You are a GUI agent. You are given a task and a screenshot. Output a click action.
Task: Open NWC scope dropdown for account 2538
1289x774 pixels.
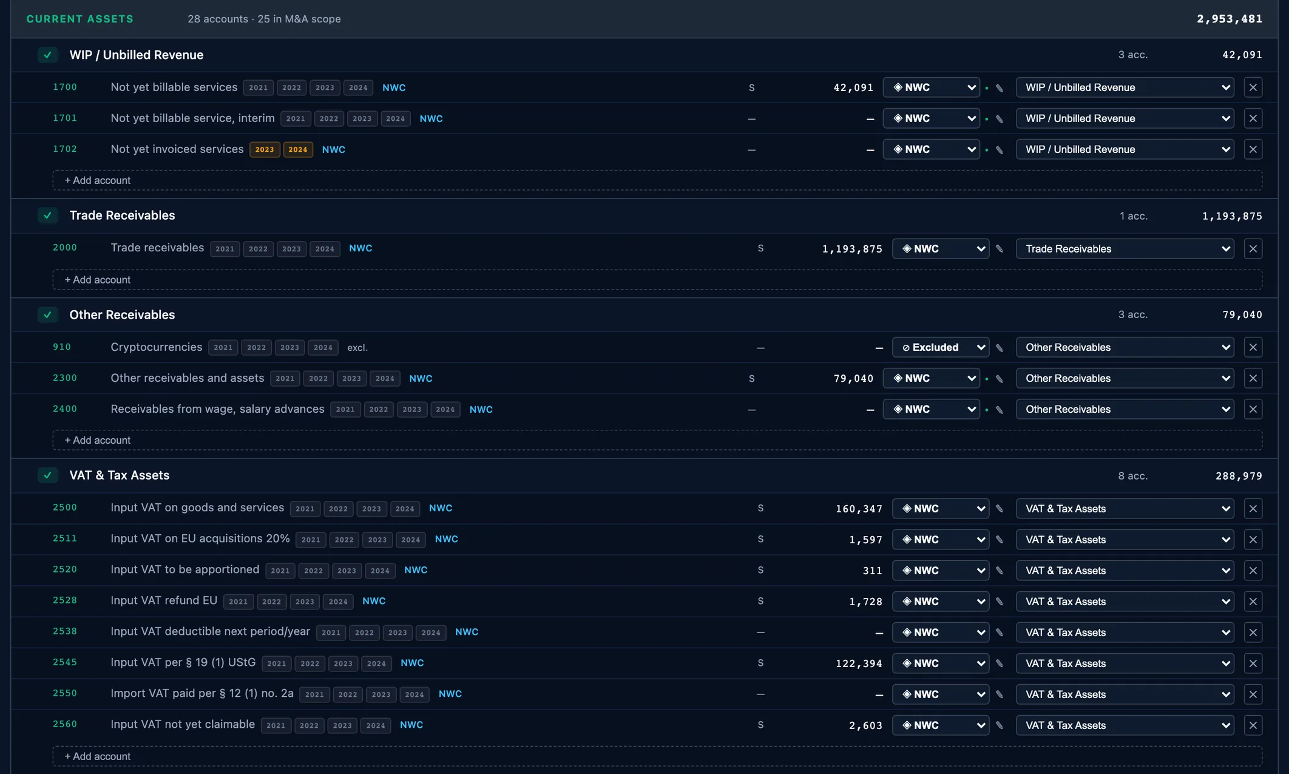(941, 633)
